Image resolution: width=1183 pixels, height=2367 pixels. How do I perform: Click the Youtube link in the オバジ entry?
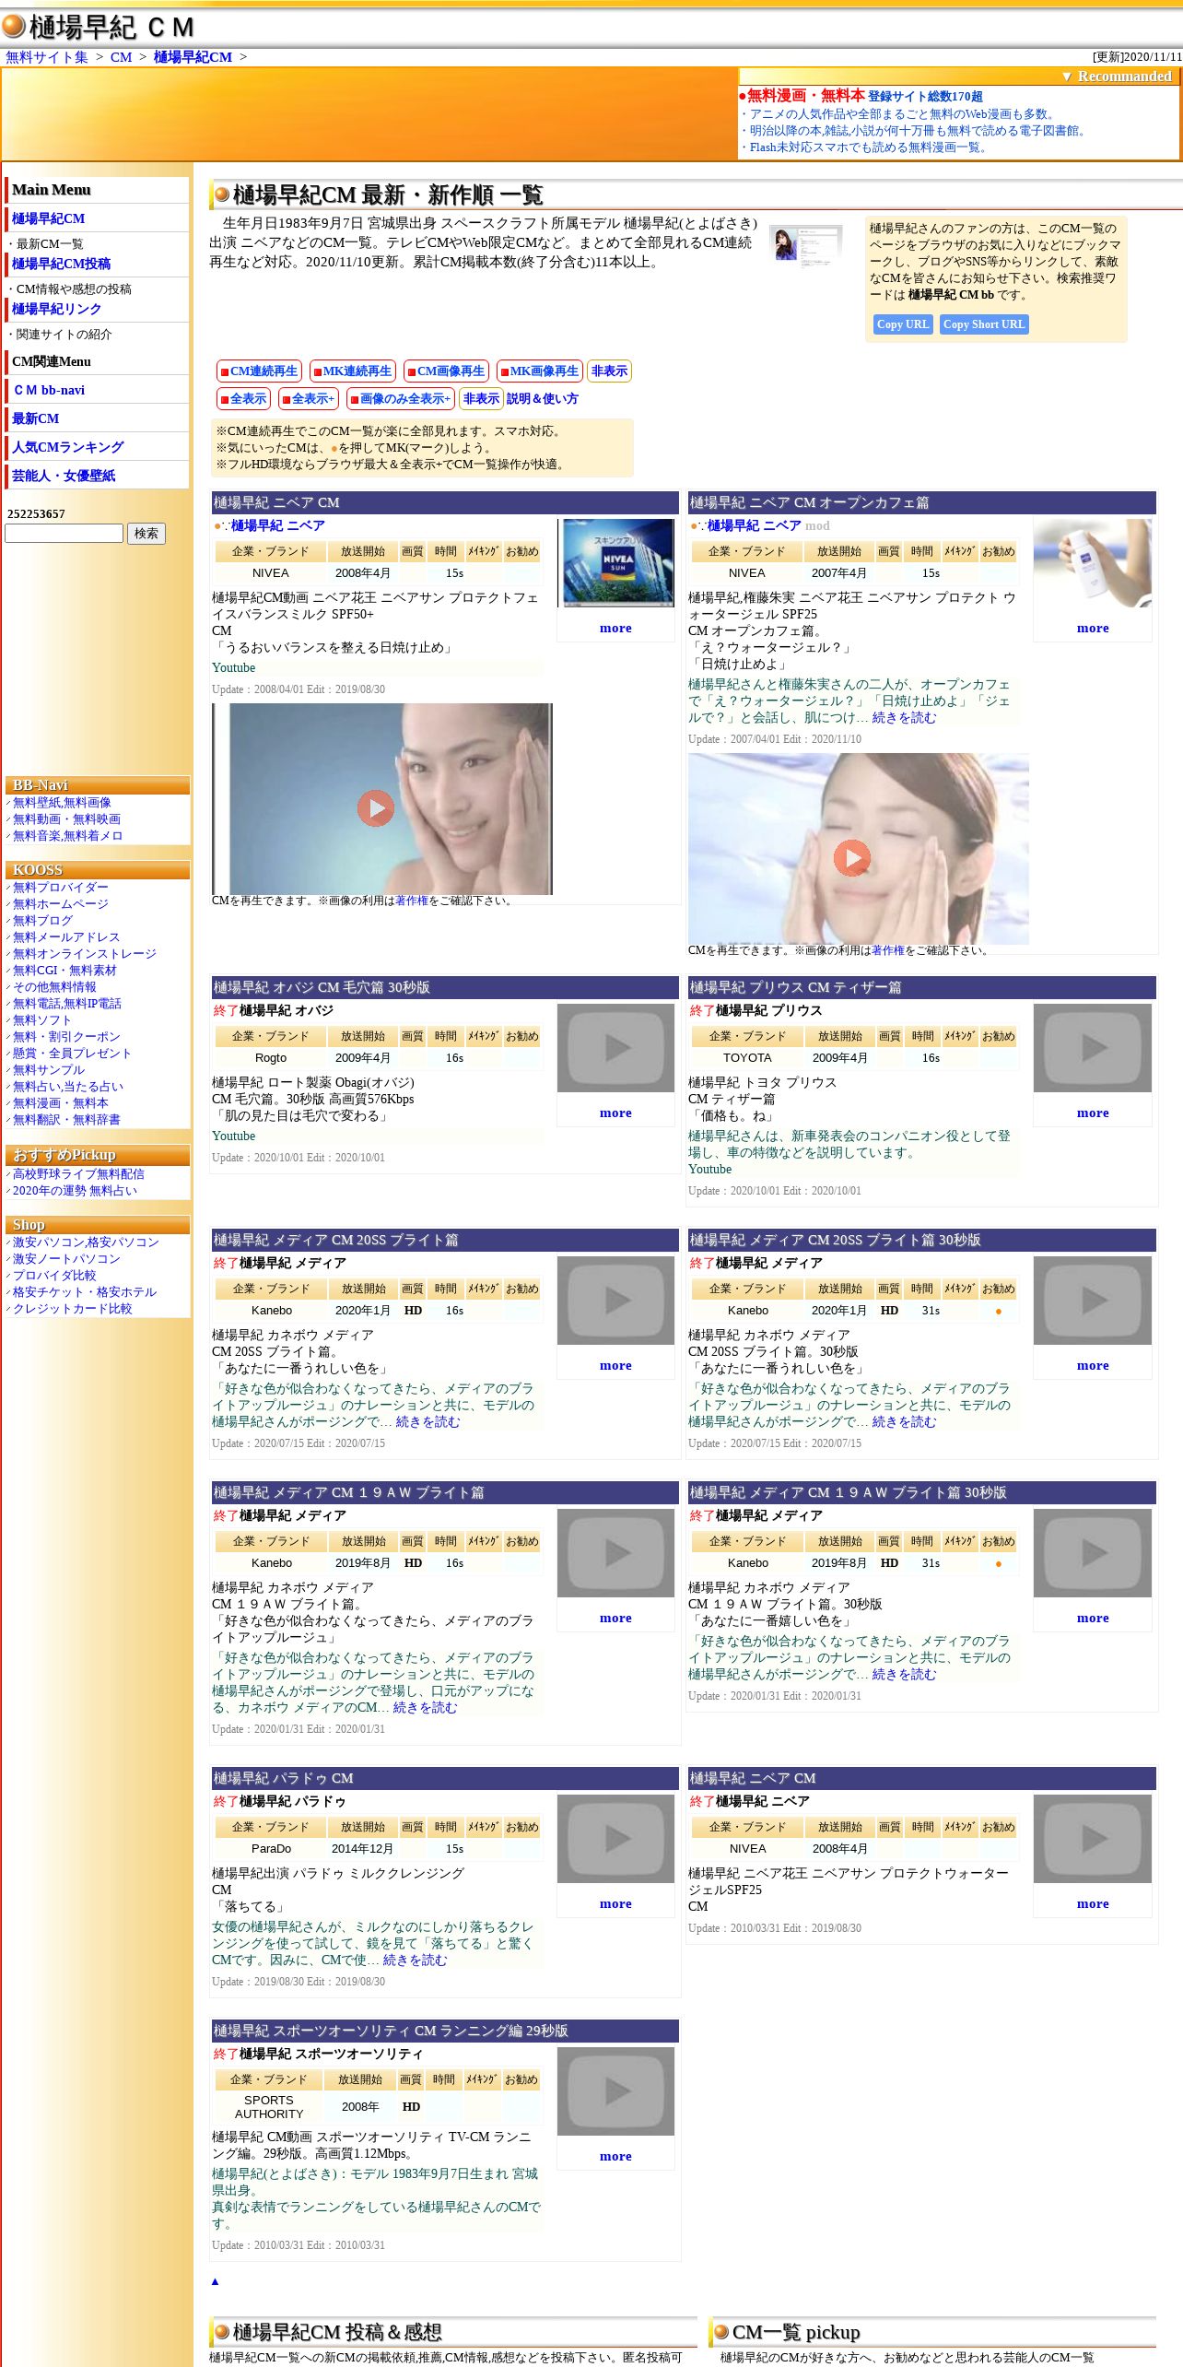(x=233, y=1136)
